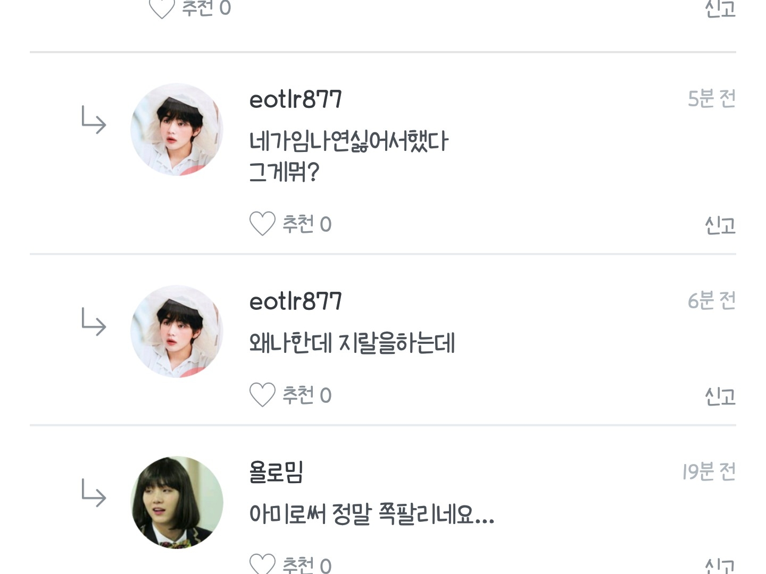Open username eotlr877 on the 6분 전 comment

tap(295, 302)
